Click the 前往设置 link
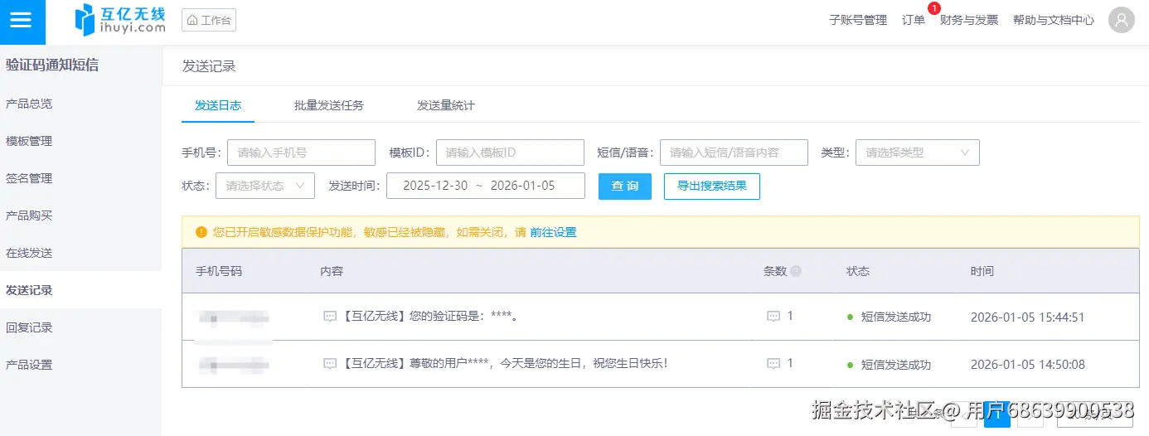This screenshot has height=436, width=1149. pyautogui.click(x=553, y=232)
